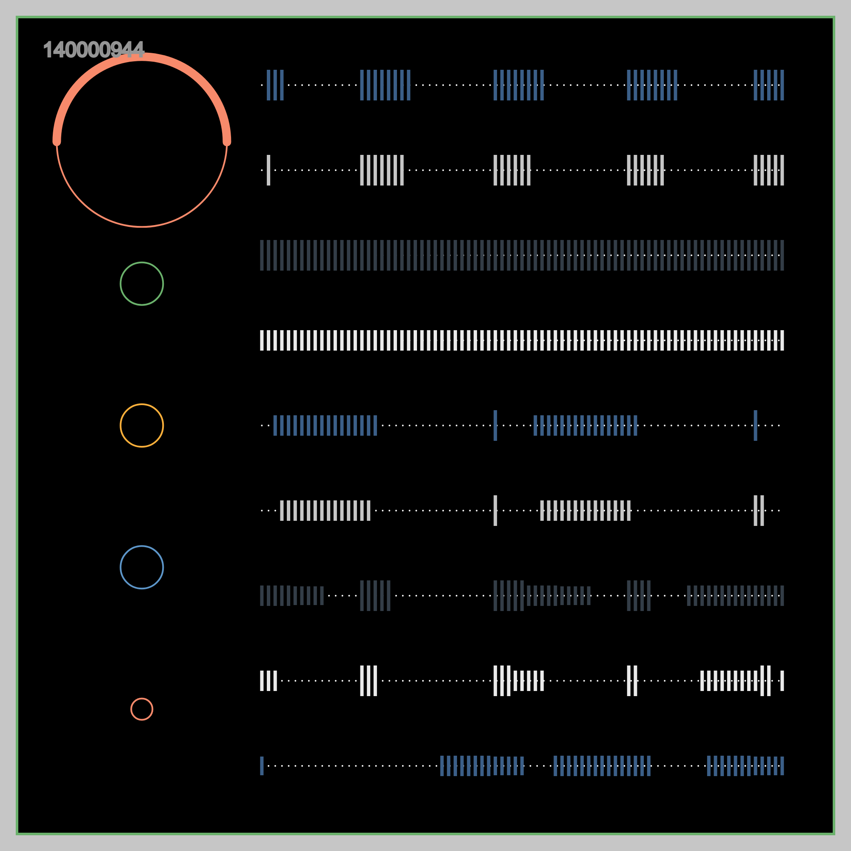Click the middle blue bar group in bottom row
The width and height of the screenshot is (851, 851).
602,765
